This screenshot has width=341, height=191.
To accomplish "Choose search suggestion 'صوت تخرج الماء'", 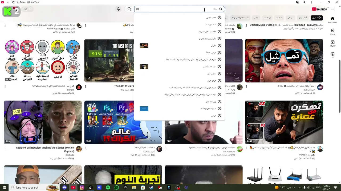I will pyautogui.click(x=180, y=108).
